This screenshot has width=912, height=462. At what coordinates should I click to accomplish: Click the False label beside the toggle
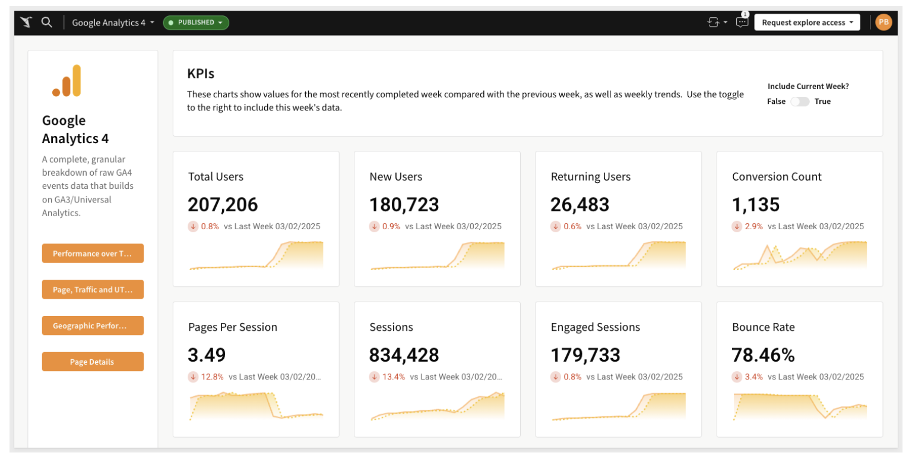pyautogui.click(x=776, y=102)
